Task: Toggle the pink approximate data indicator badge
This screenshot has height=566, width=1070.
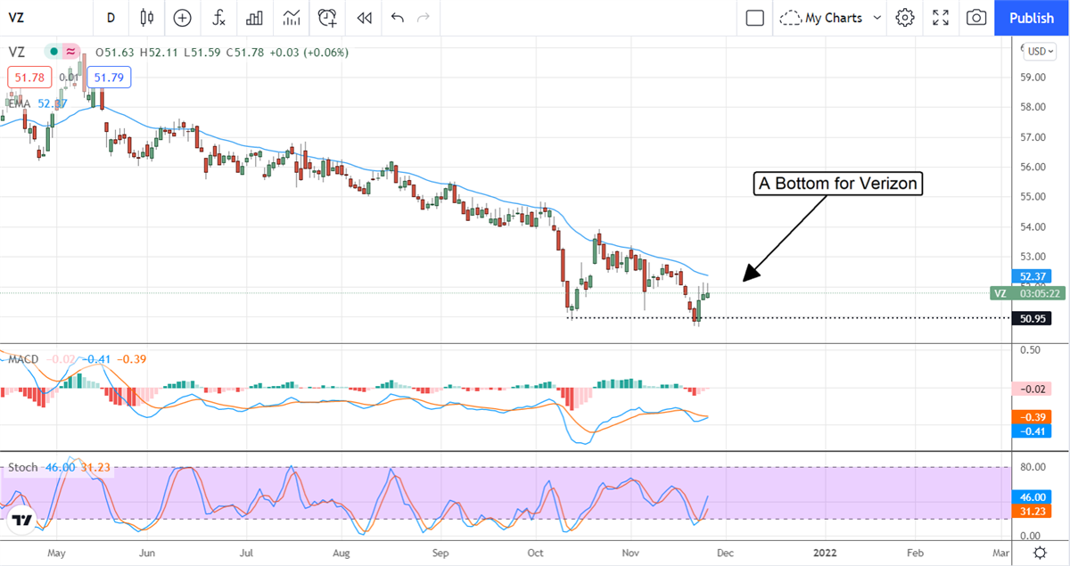Action: click(70, 53)
